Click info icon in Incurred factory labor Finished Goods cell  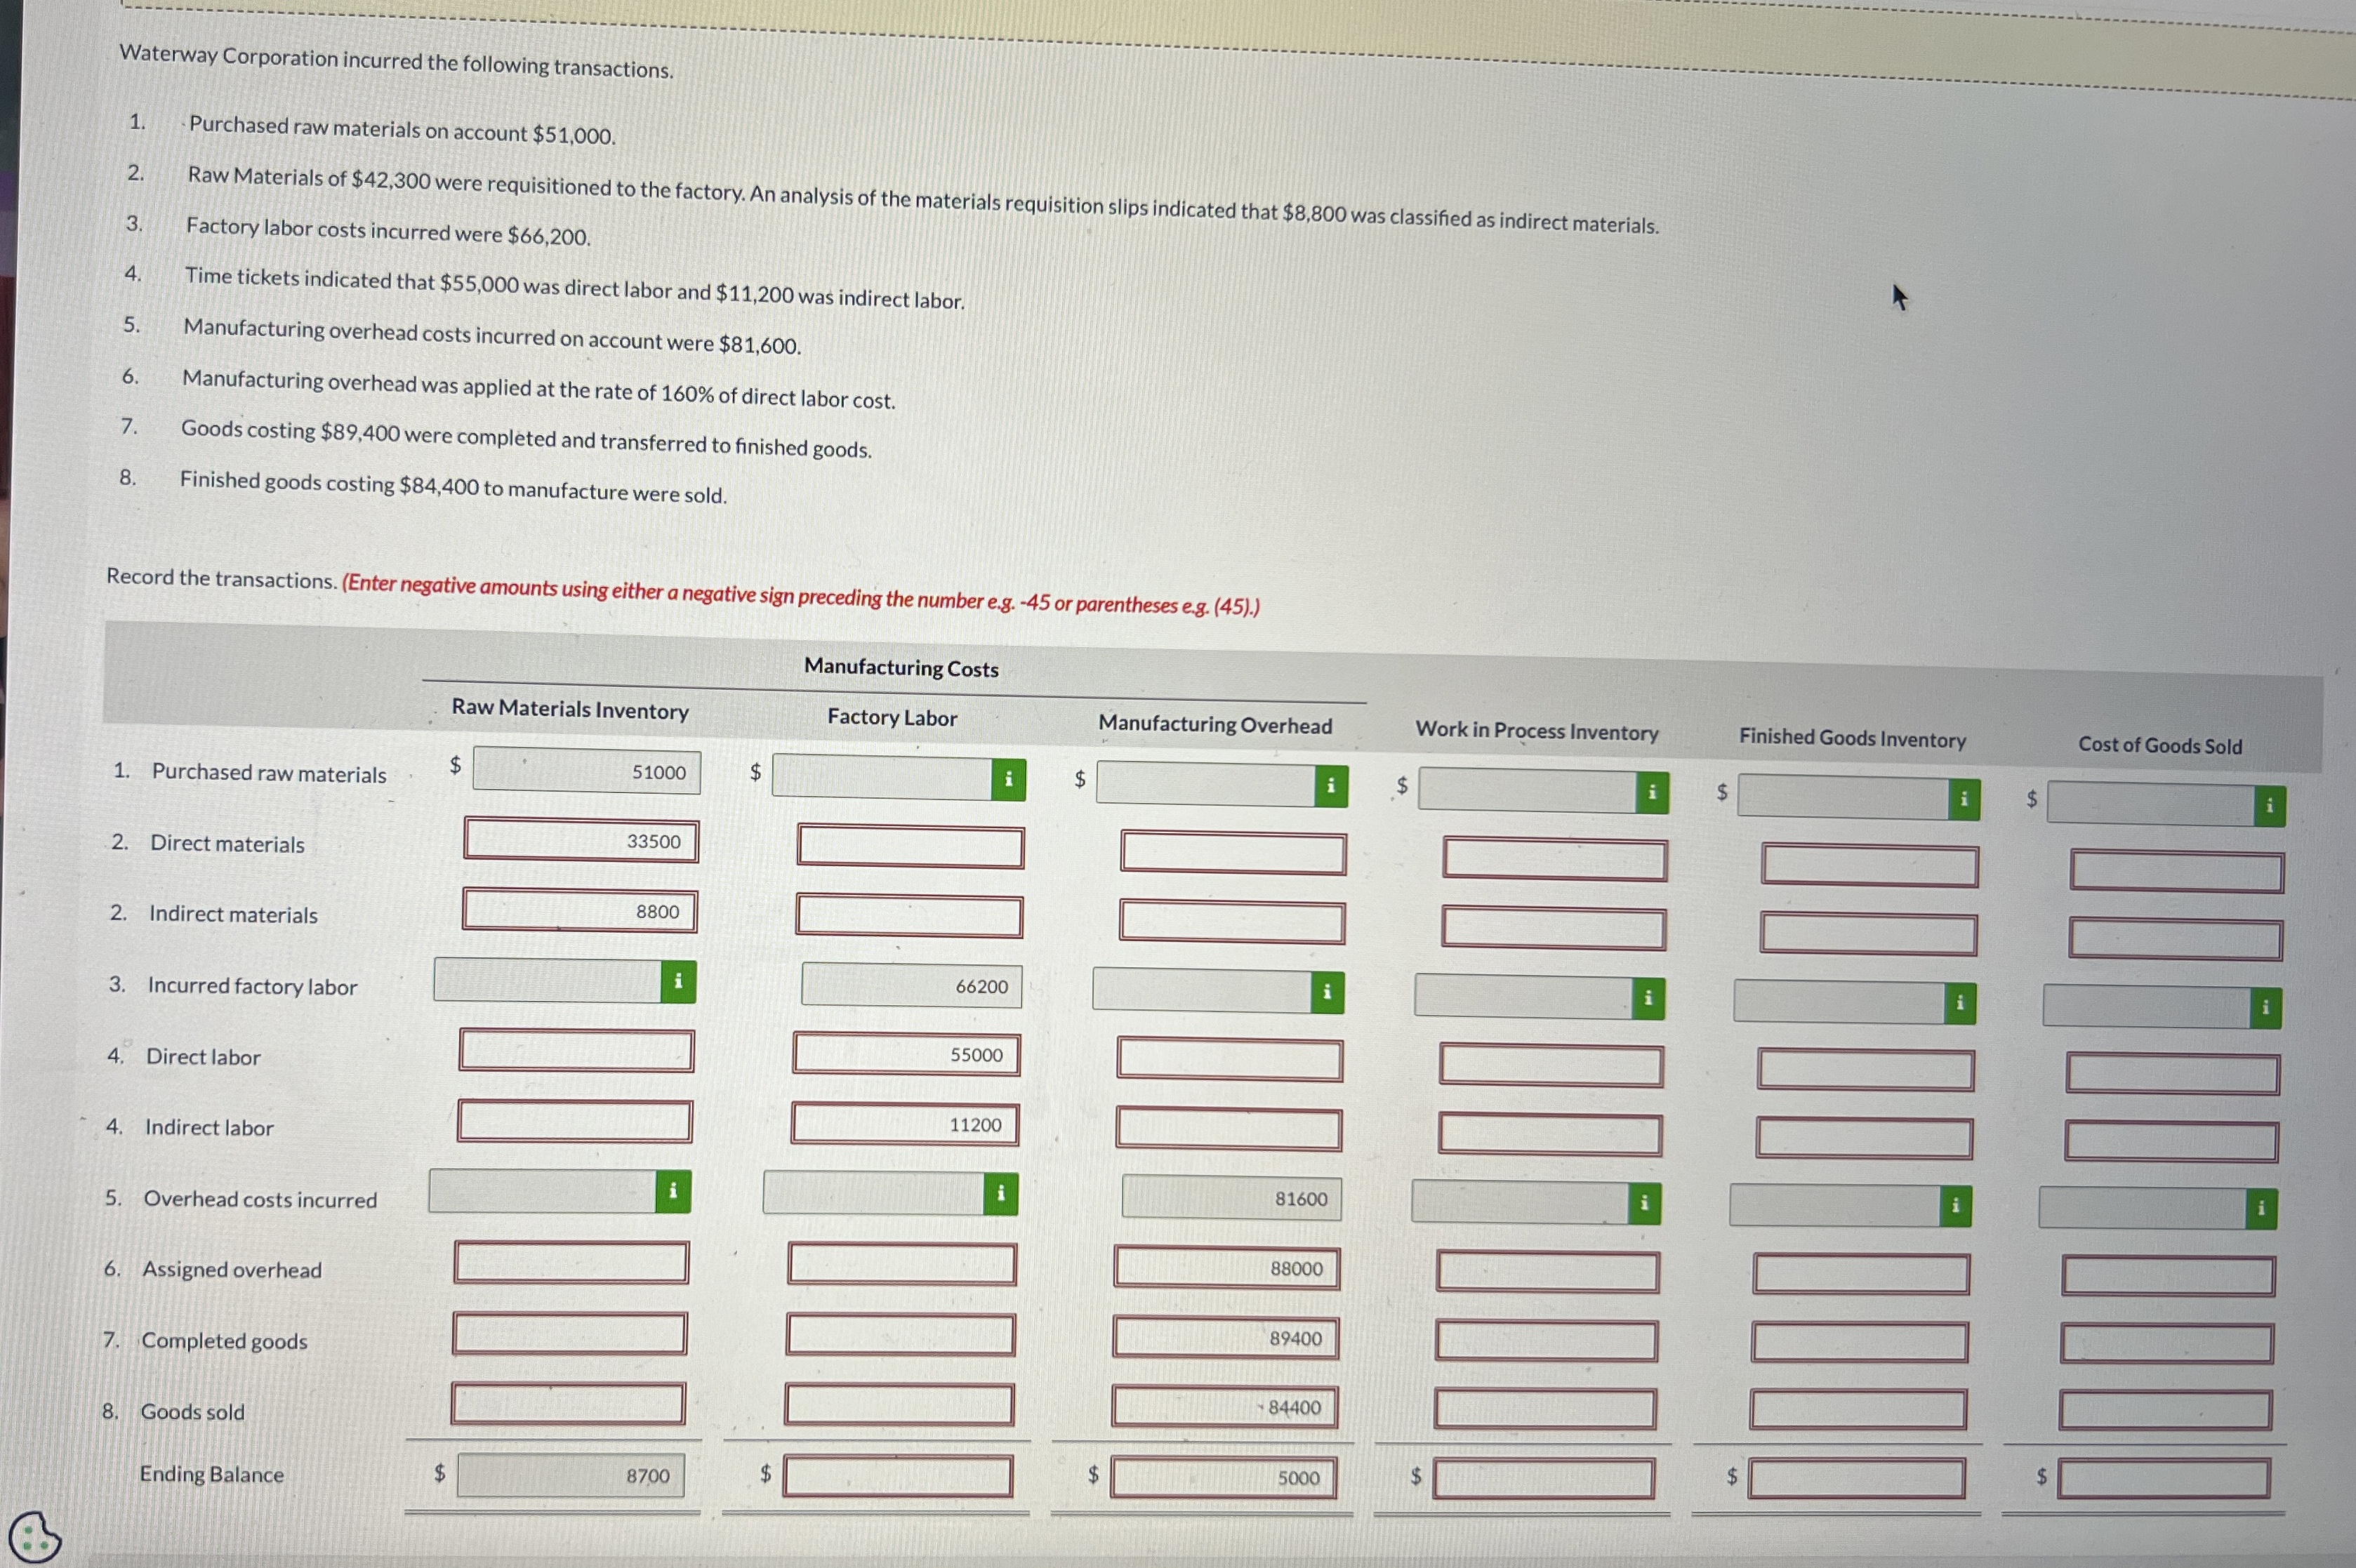tap(1960, 1002)
